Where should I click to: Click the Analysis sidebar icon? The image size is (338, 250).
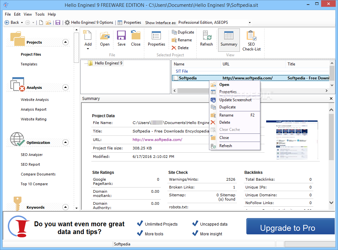coord(18,84)
